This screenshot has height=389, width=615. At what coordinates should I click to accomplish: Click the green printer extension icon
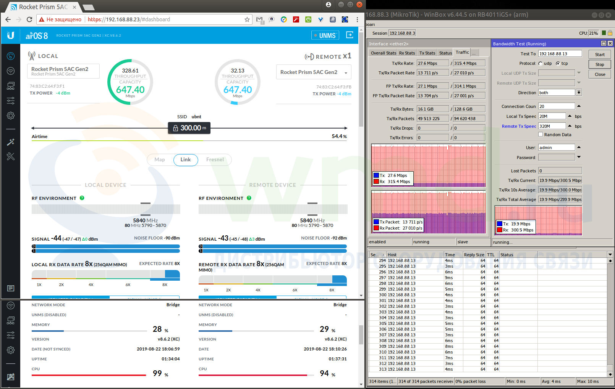(x=308, y=19)
